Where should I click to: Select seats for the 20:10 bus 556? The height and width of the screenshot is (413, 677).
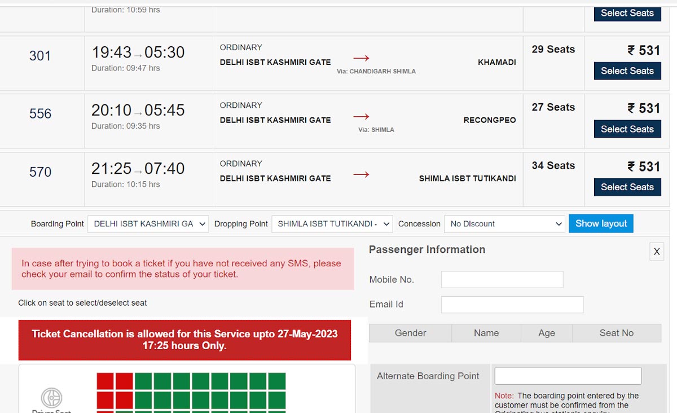pyautogui.click(x=627, y=129)
